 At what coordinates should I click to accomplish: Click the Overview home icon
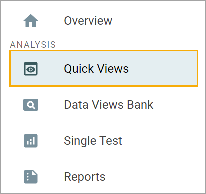point(31,21)
